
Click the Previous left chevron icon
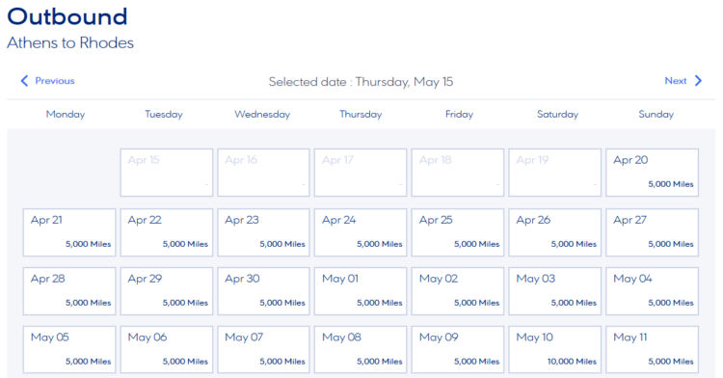[24, 81]
